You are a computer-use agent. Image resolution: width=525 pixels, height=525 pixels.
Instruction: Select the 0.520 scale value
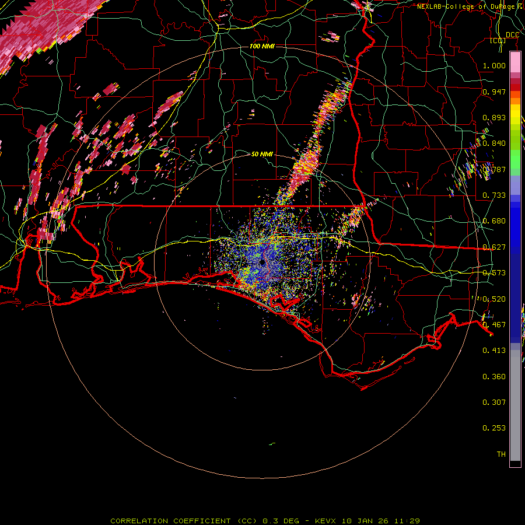tap(494, 299)
